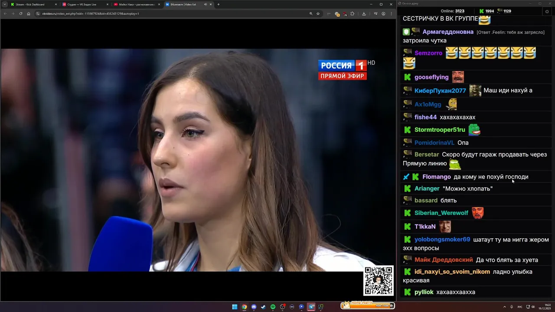Click username Stormtrooper51ru in chat
This screenshot has height=312, width=555.
pyautogui.click(x=440, y=130)
